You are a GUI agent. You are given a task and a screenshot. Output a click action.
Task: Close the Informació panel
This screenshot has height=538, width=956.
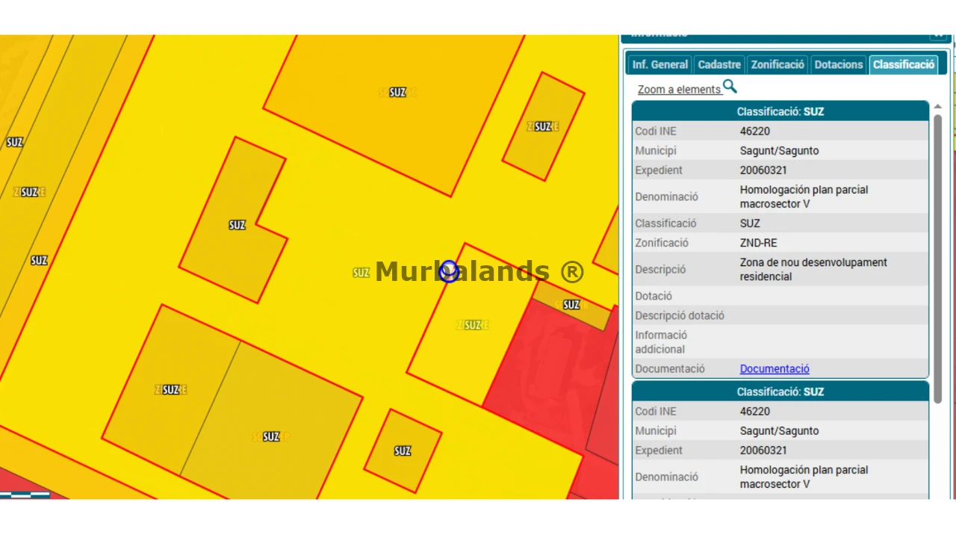pos(937,36)
